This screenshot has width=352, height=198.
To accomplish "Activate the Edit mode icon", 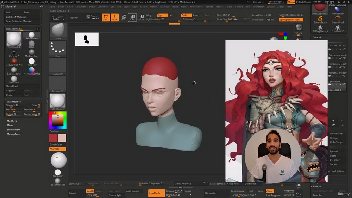I will click(106, 18).
